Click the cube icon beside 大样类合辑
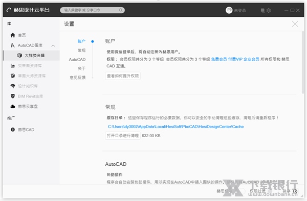307x201 pixels. 19,56
